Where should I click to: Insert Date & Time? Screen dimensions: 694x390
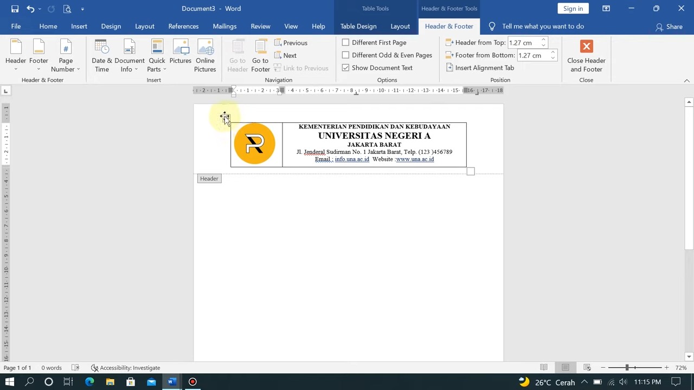pos(102,56)
